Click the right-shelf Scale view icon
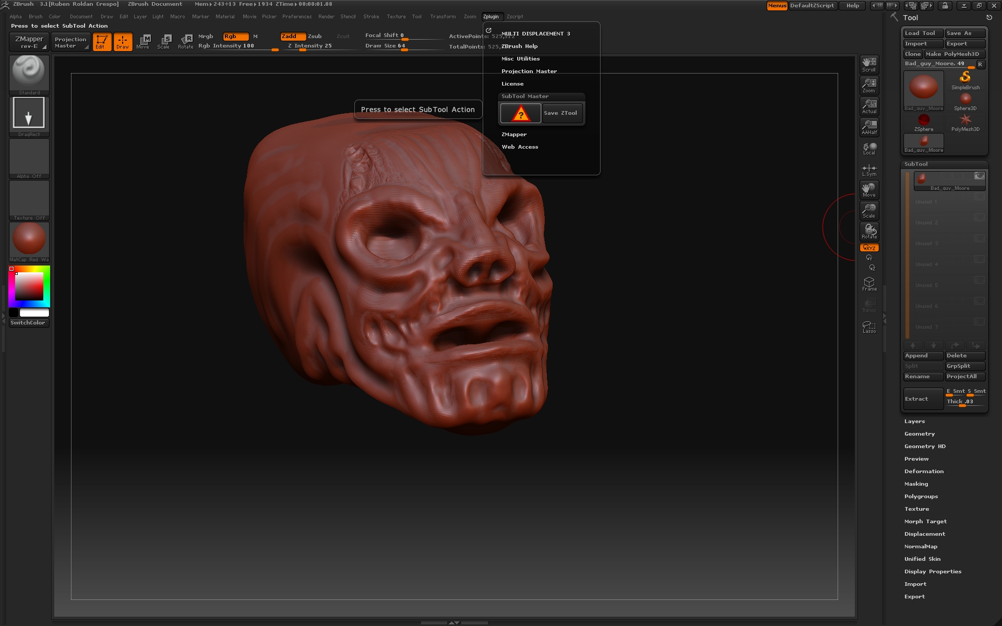Screen dimensions: 1002x626 point(869,211)
